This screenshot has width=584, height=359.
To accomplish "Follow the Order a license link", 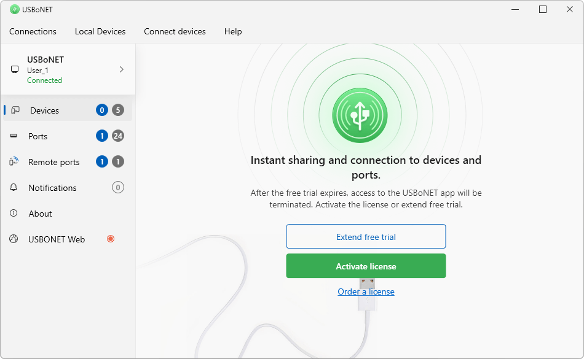I will (366, 291).
